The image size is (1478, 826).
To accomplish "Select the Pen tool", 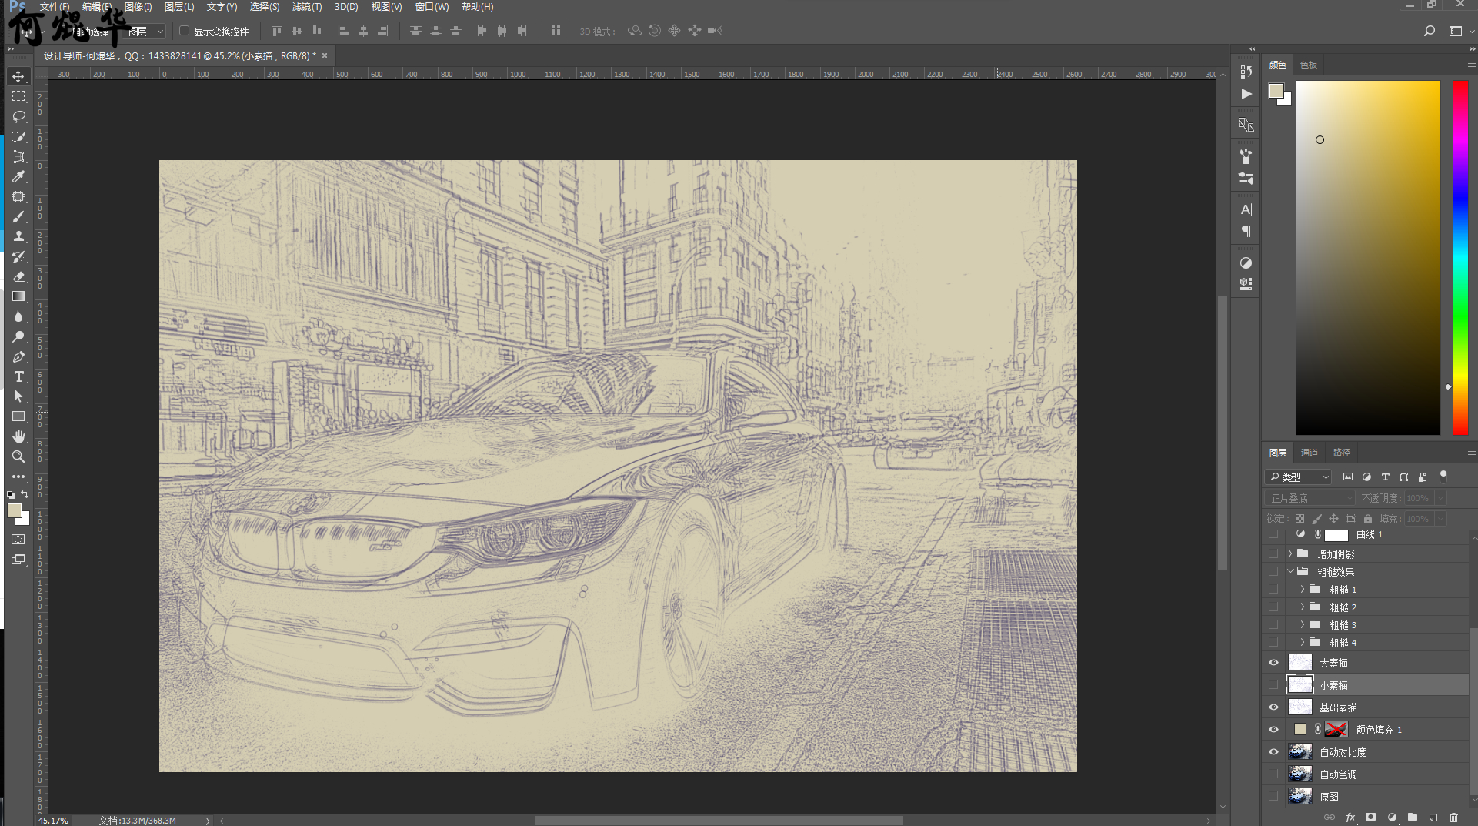I will click(x=18, y=356).
